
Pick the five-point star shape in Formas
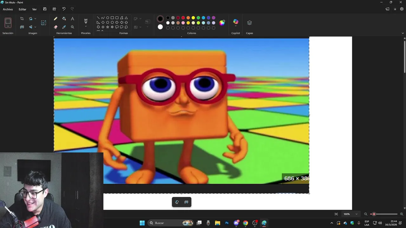[x=108, y=27]
